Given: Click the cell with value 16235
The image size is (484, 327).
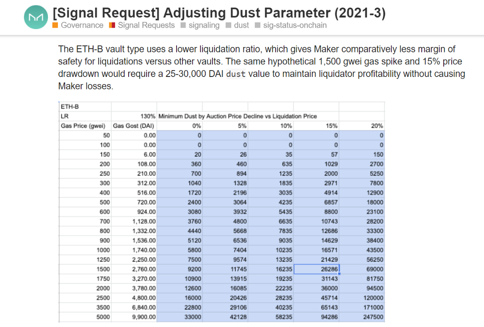Looking at the screenshot, I should pyautogui.click(x=271, y=269).
